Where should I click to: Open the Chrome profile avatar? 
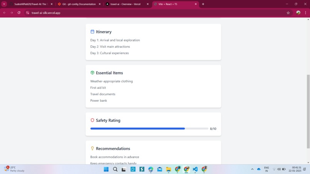pyautogui.click(x=298, y=13)
